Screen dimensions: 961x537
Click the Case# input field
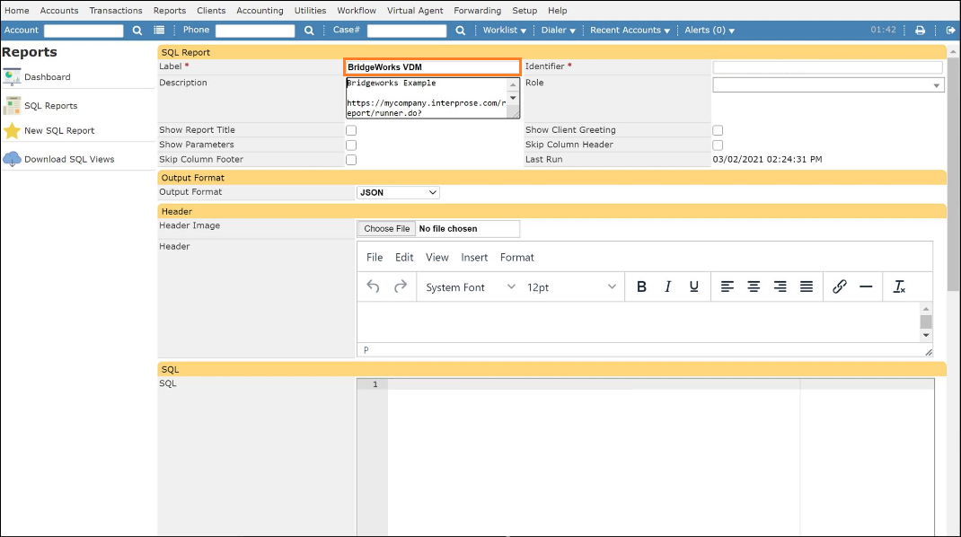[x=407, y=31]
